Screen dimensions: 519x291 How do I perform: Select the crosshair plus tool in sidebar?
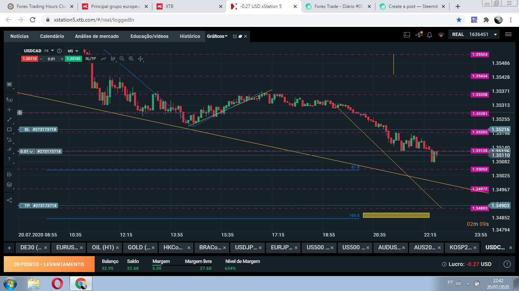(9, 110)
